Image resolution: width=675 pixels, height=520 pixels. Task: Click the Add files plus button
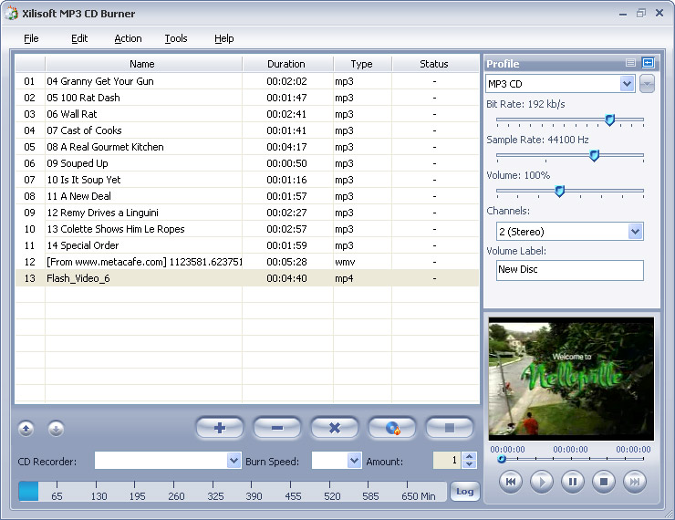(x=219, y=428)
